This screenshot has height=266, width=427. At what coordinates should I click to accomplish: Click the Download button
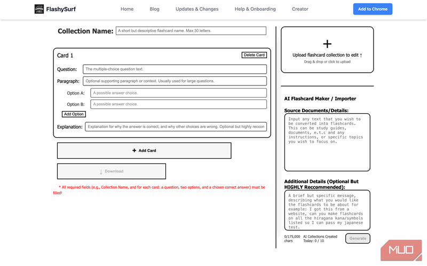pyautogui.click(x=112, y=171)
